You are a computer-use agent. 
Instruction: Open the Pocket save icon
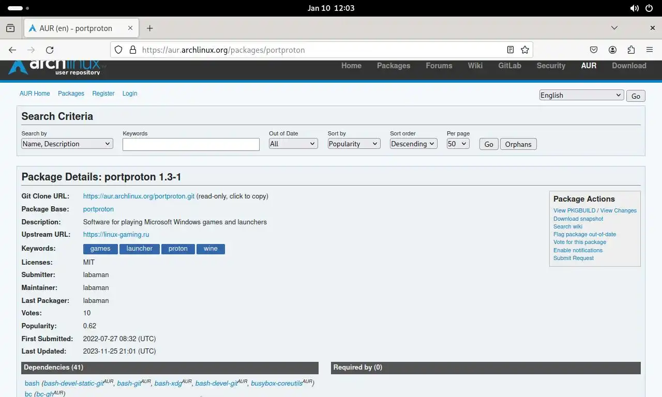click(x=594, y=50)
